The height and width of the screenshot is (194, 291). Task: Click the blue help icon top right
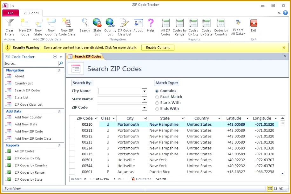tap(285, 13)
